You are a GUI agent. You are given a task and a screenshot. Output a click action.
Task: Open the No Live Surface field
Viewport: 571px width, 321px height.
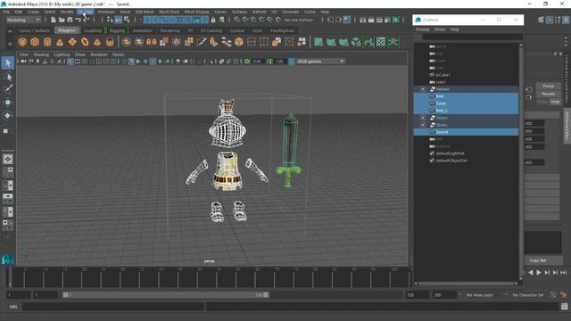(299, 20)
